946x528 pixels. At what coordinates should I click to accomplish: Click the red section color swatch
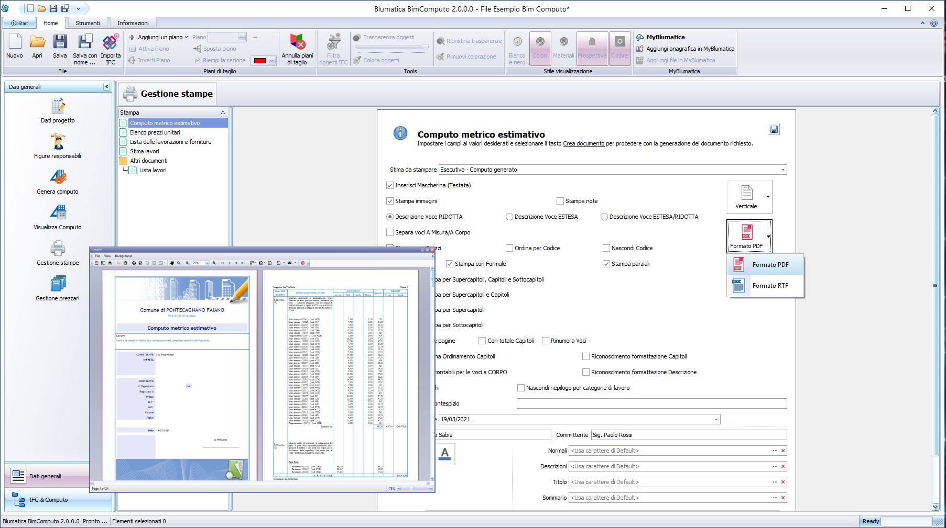(x=259, y=61)
